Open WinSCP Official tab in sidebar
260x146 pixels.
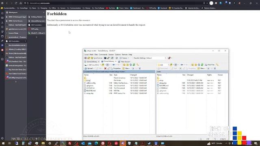pos(37,33)
